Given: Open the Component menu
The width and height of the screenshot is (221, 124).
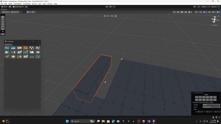Looking at the screenshot, I should pos(27,4).
